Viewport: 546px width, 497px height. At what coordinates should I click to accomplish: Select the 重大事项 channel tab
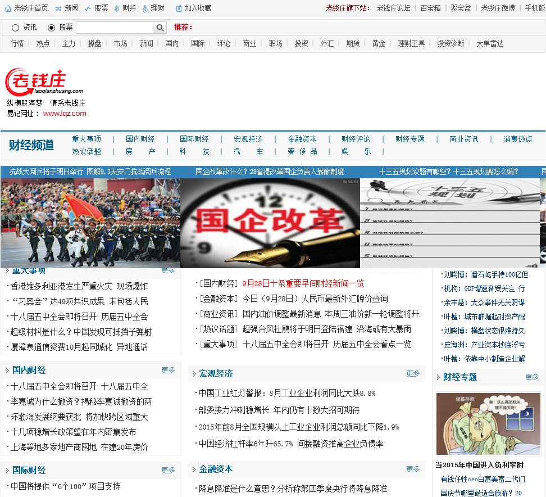(x=87, y=139)
